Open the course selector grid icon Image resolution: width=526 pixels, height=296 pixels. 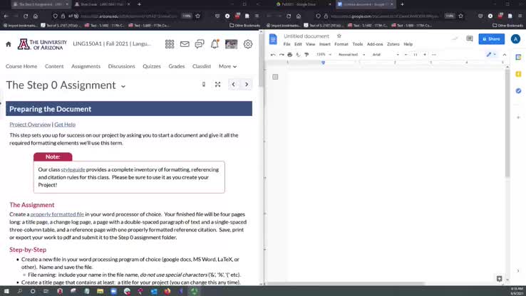170,44
